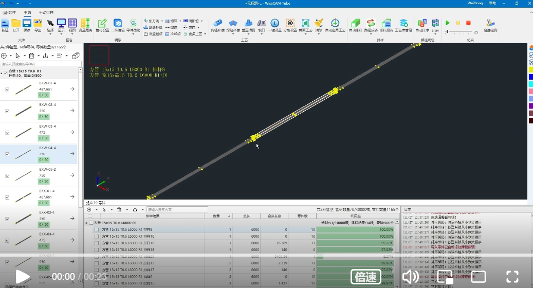Click the part name search field
The width and height of the screenshot is (533, 288).
coord(39,64)
